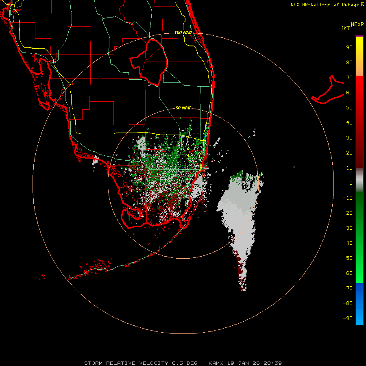Click the 0 value on the velocity scale
Screen dimensions: 366x366
[351, 183]
